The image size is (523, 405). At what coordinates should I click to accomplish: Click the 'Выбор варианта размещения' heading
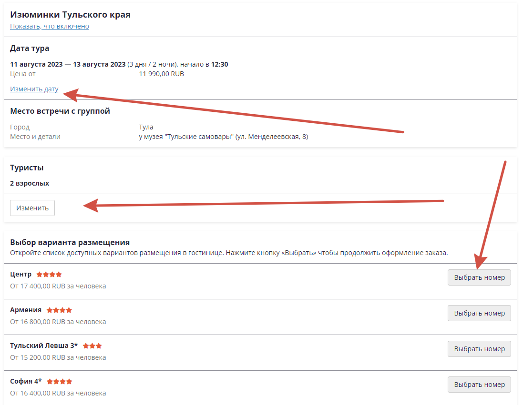70,242
